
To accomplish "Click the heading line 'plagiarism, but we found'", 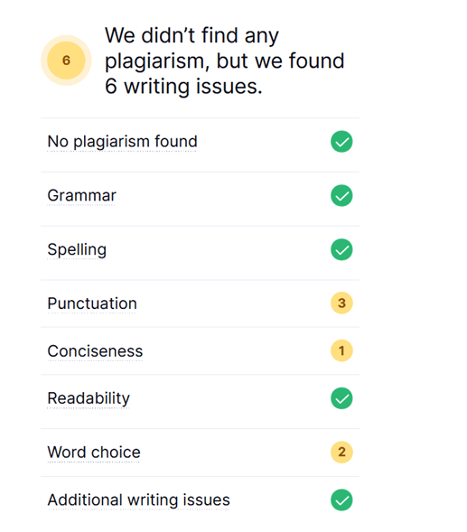I will coord(225,61).
